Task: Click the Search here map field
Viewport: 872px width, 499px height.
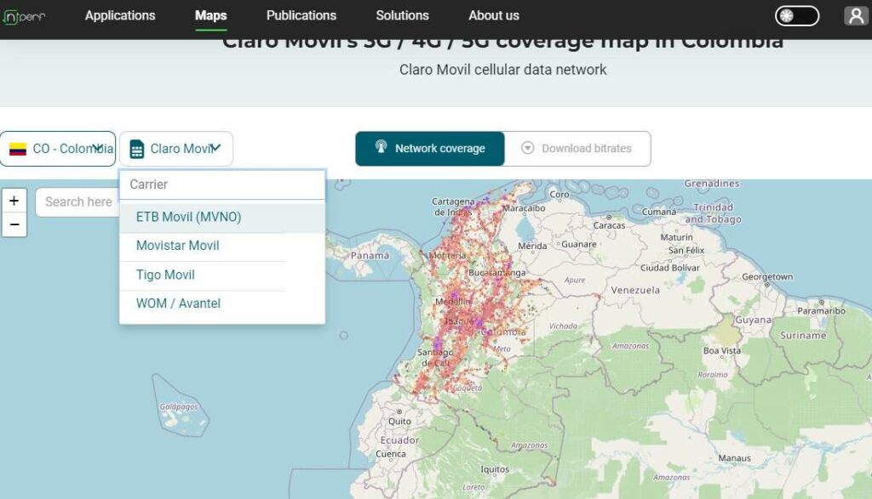Action: pos(77,202)
